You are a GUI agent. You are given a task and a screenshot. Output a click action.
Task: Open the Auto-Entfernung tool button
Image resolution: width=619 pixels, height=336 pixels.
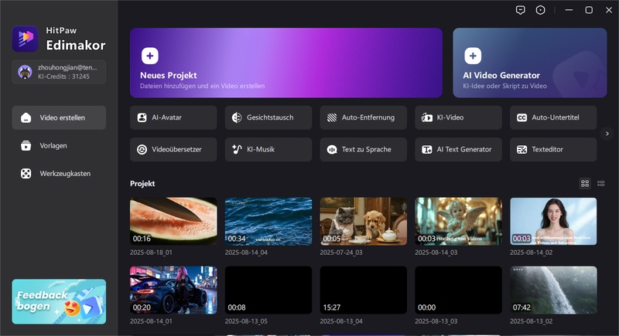[x=363, y=117]
